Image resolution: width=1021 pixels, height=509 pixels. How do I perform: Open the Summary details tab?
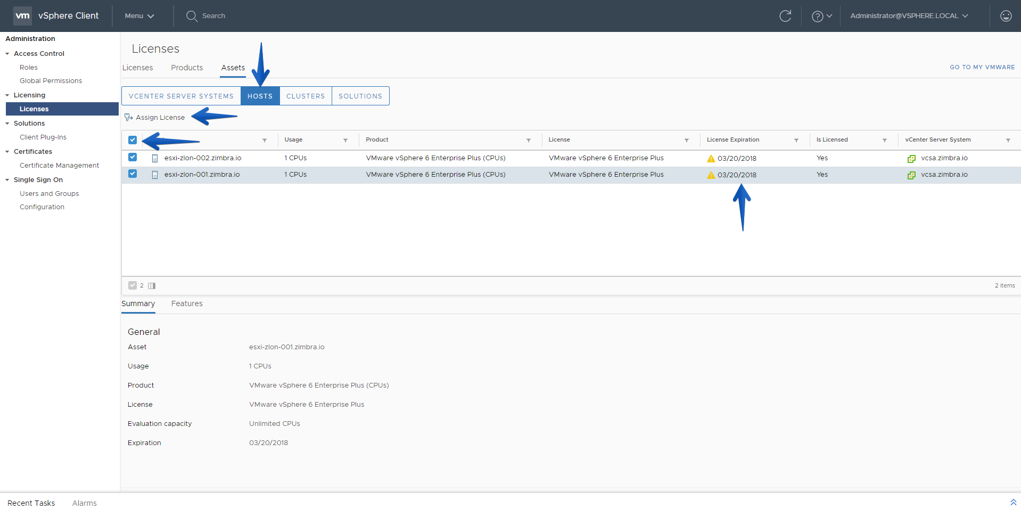click(138, 303)
